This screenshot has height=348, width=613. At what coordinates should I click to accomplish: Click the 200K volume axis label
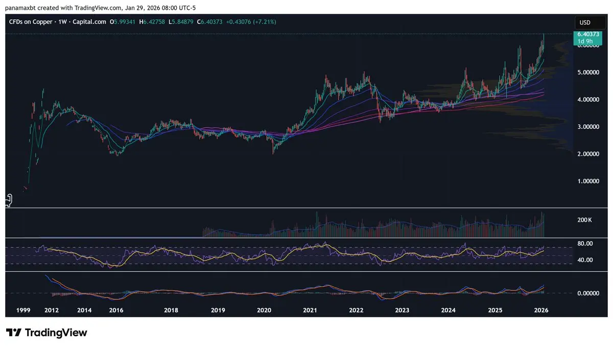point(585,220)
